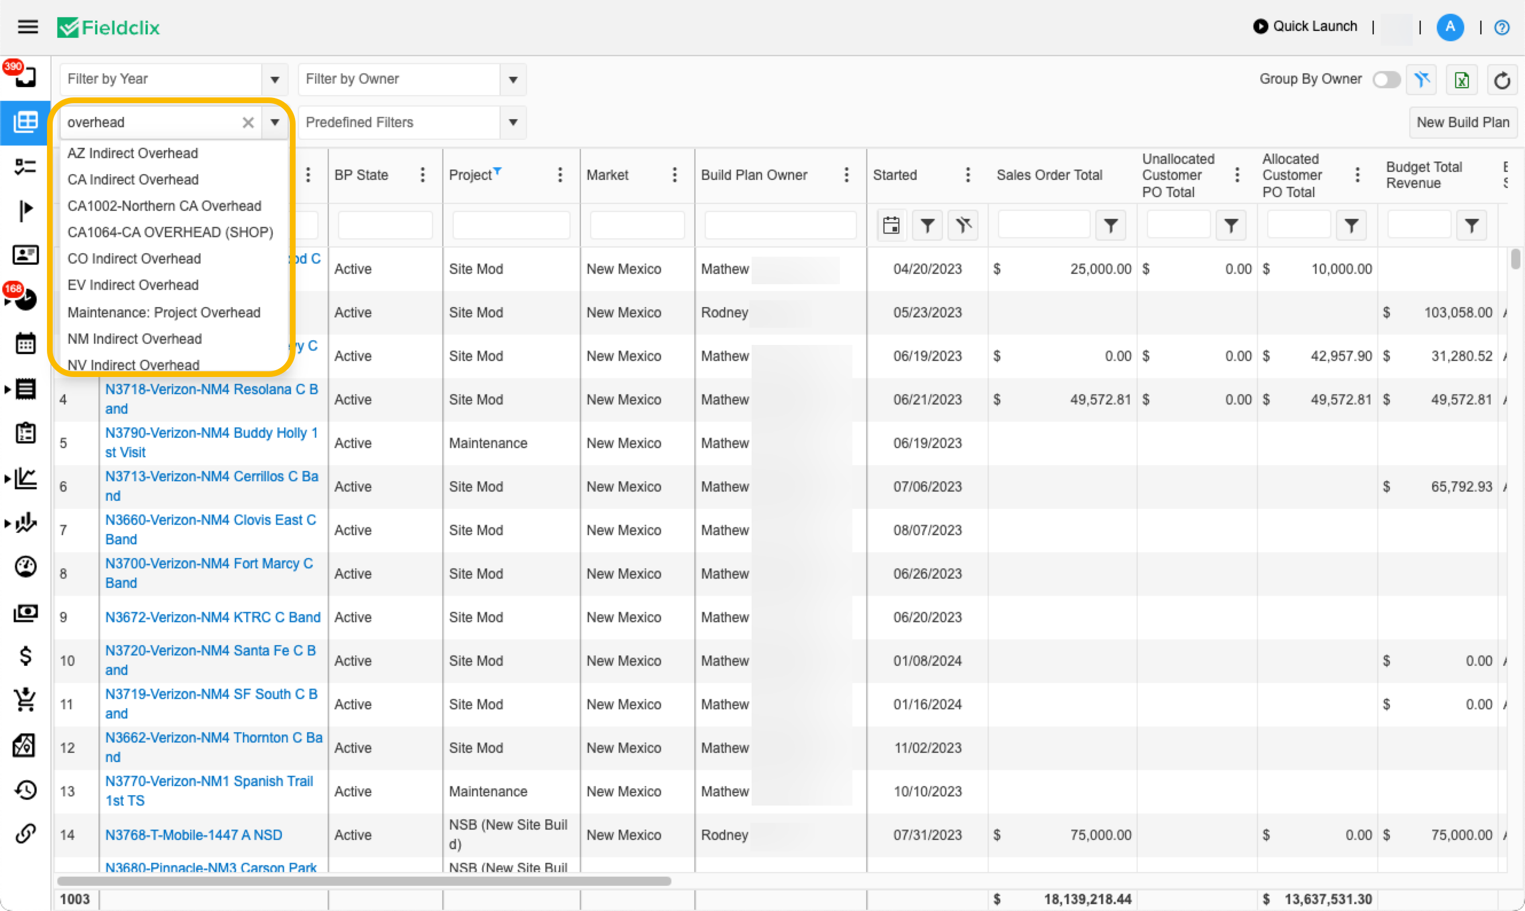Click the refresh grid icon
Image resolution: width=1525 pixels, height=911 pixels.
pos(1502,80)
